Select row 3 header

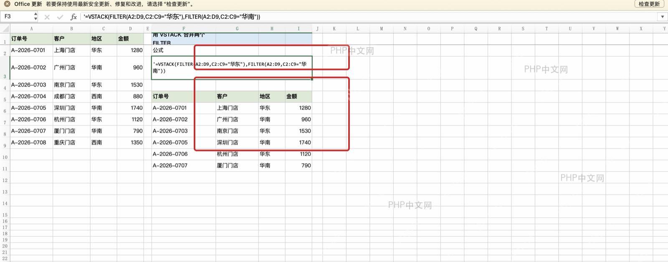[5, 68]
